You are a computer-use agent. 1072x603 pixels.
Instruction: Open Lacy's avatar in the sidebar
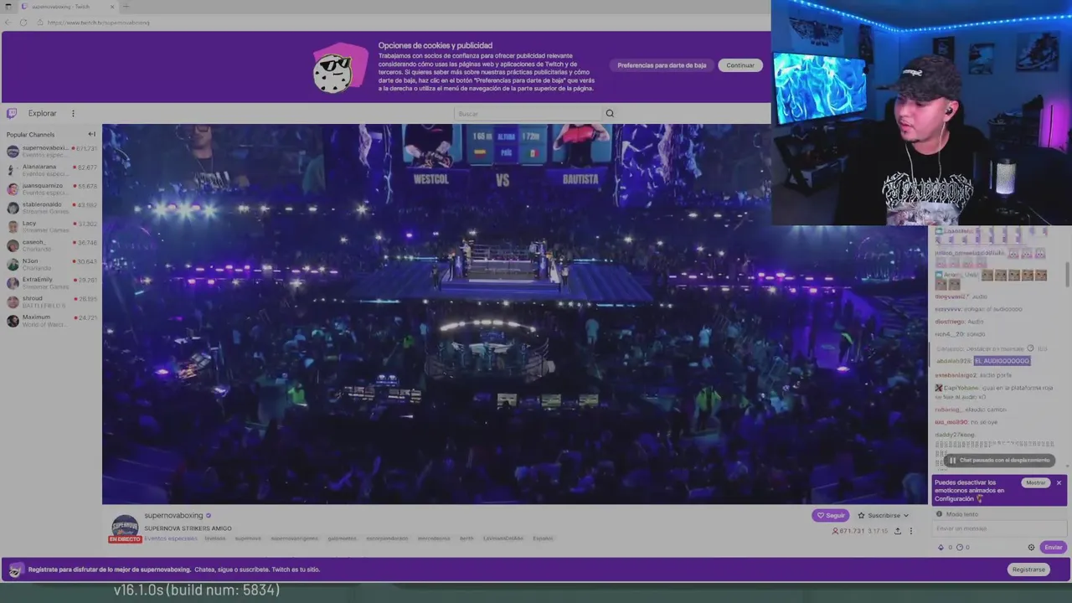click(13, 227)
